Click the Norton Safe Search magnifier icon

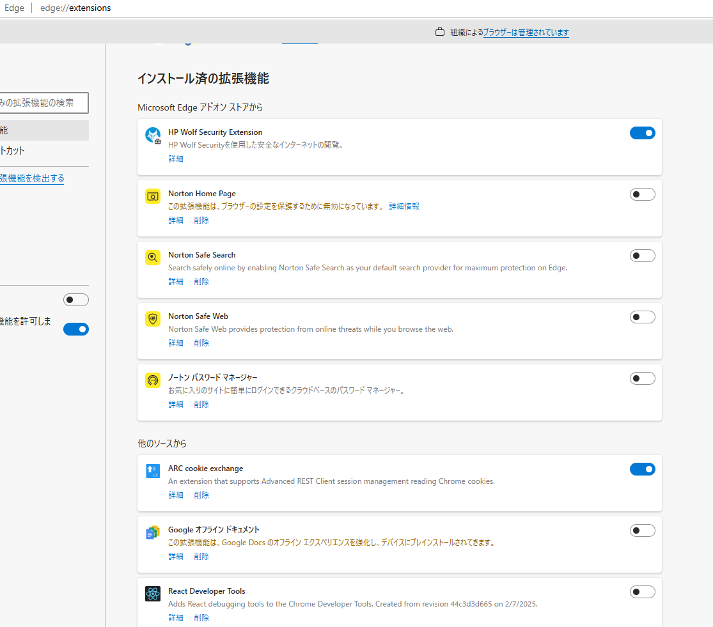[153, 258]
